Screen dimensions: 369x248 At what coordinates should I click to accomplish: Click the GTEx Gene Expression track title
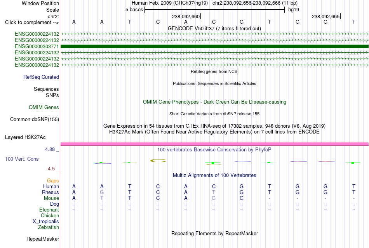click(x=214, y=126)
